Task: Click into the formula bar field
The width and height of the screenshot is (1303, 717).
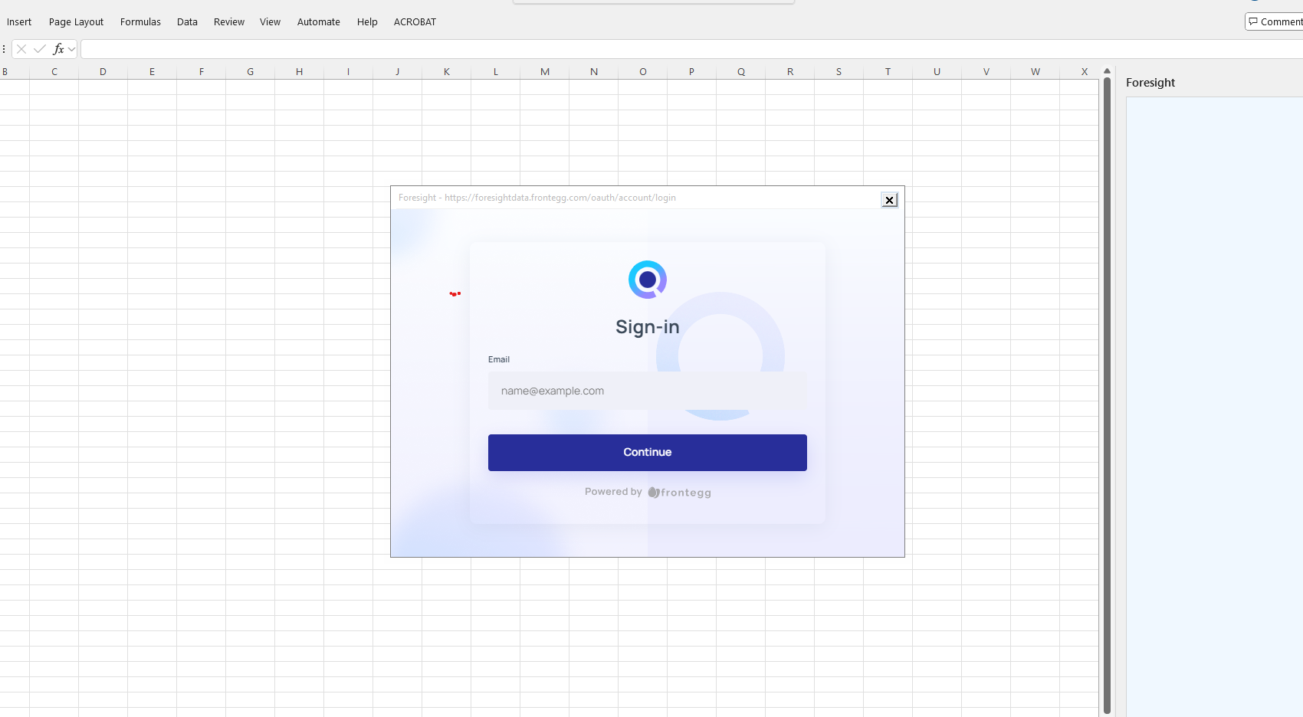Action: (691, 49)
